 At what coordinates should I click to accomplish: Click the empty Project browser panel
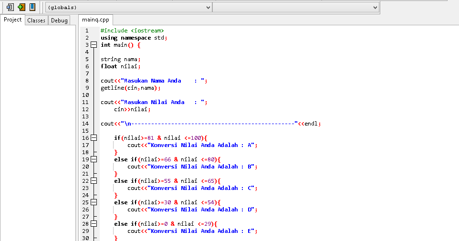(x=38, y=133)
